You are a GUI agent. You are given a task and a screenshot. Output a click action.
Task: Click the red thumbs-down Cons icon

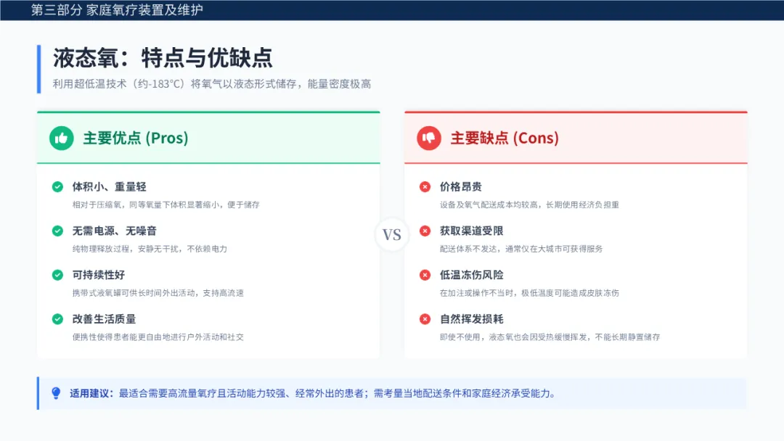429,138
